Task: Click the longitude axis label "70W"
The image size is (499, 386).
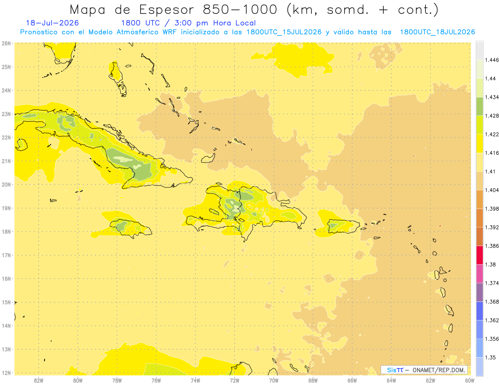Action: point(274,380)
